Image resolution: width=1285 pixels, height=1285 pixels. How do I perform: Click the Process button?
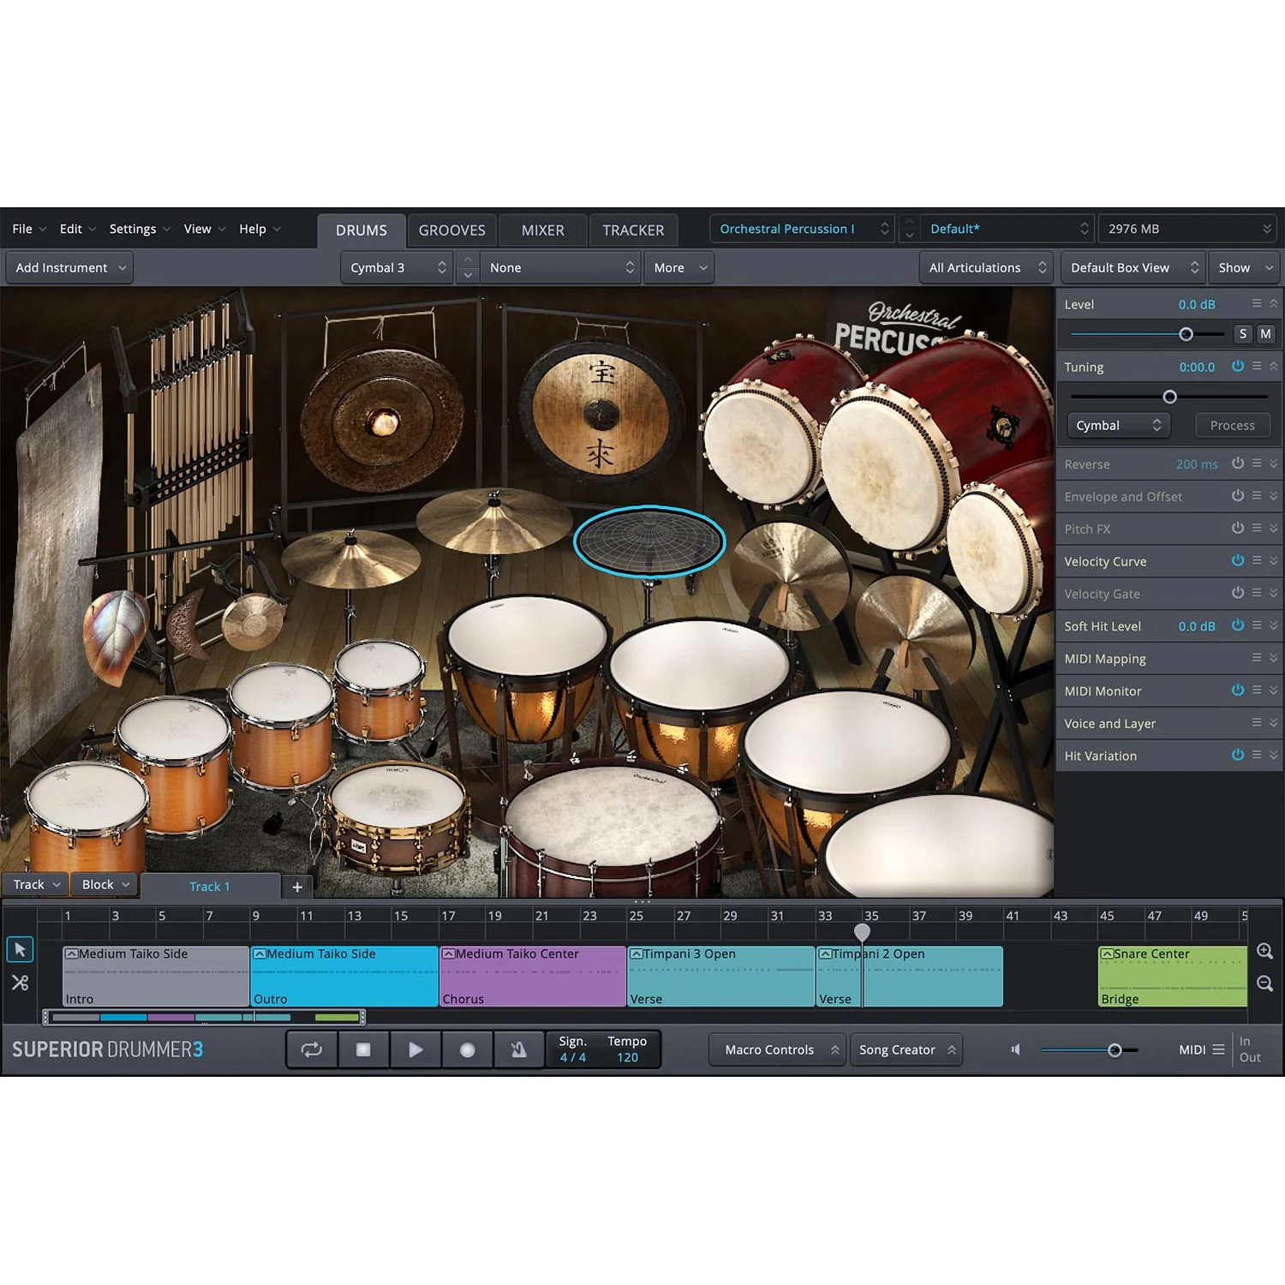[1232, 425]
